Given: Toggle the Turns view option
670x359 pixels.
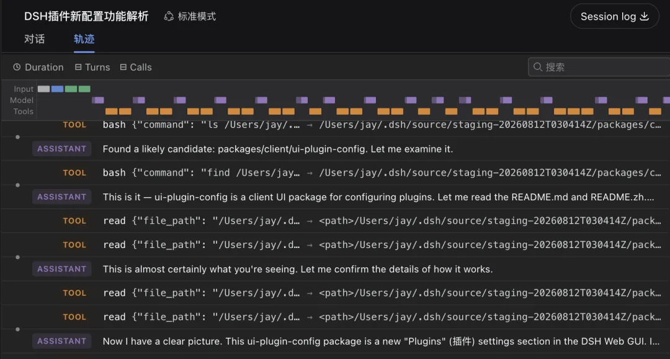Looking at the screenshot, I should coord(92,67).
